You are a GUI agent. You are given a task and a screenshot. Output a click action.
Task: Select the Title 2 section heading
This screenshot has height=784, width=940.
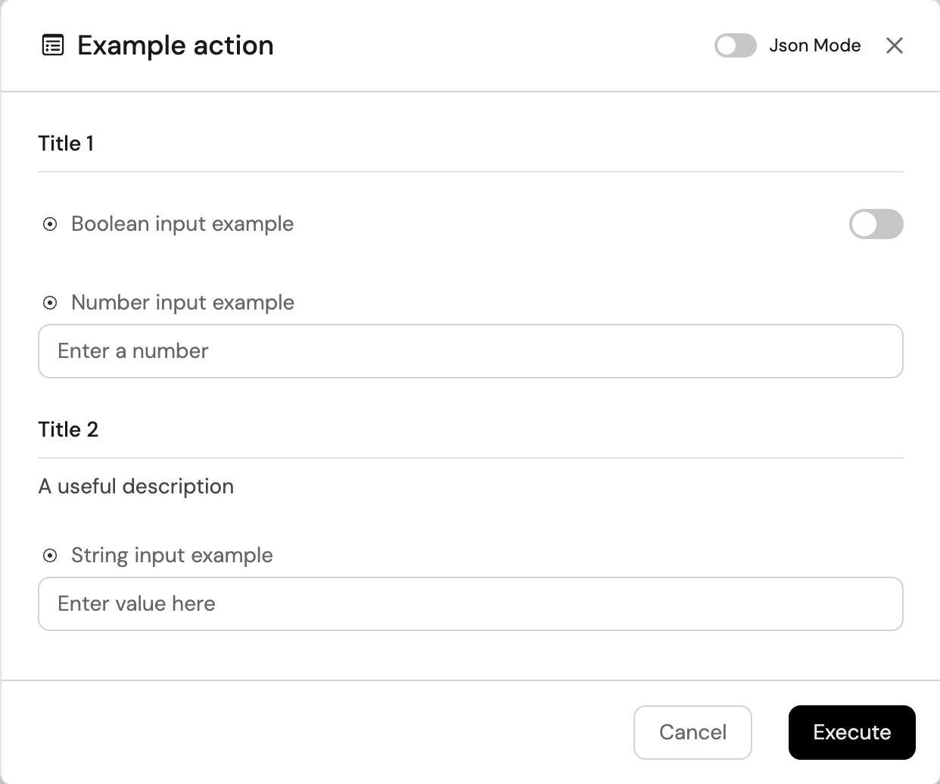tap(68, 430)
